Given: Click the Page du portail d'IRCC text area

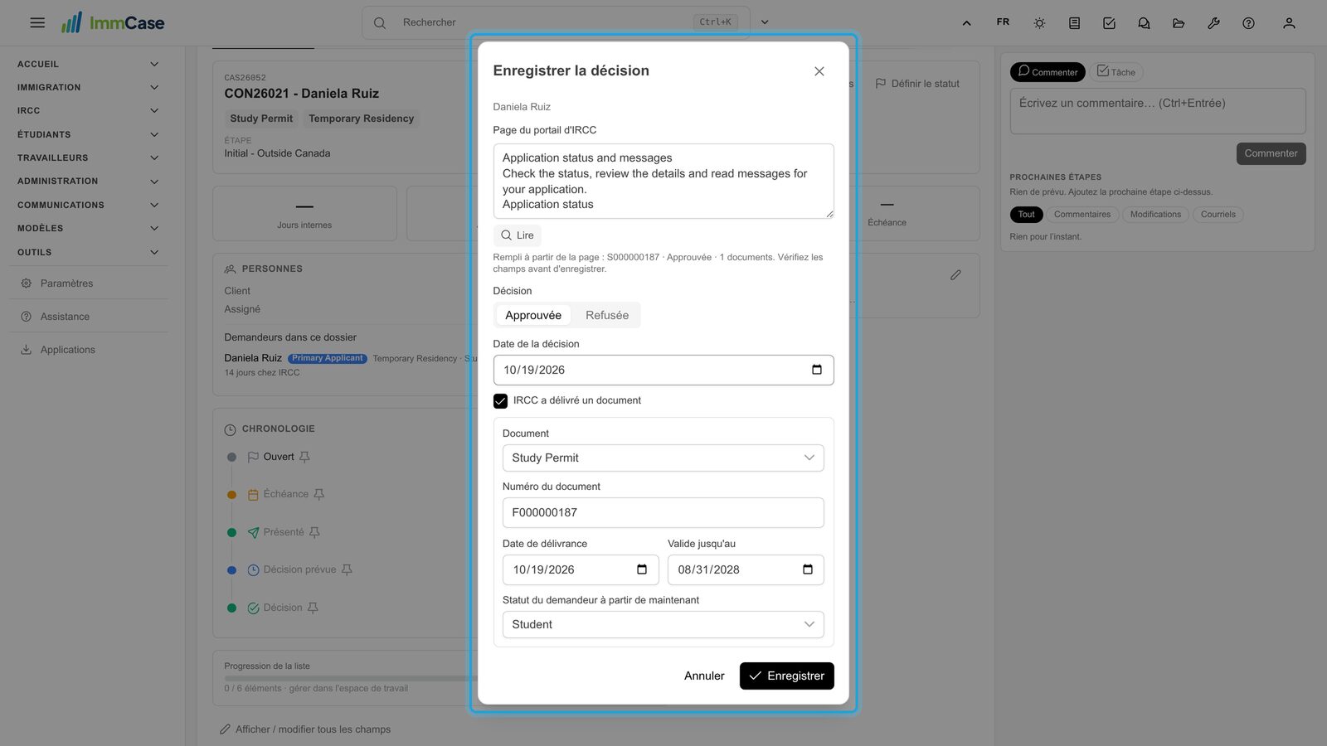Looking at the screenshot, I should point(663,181).
